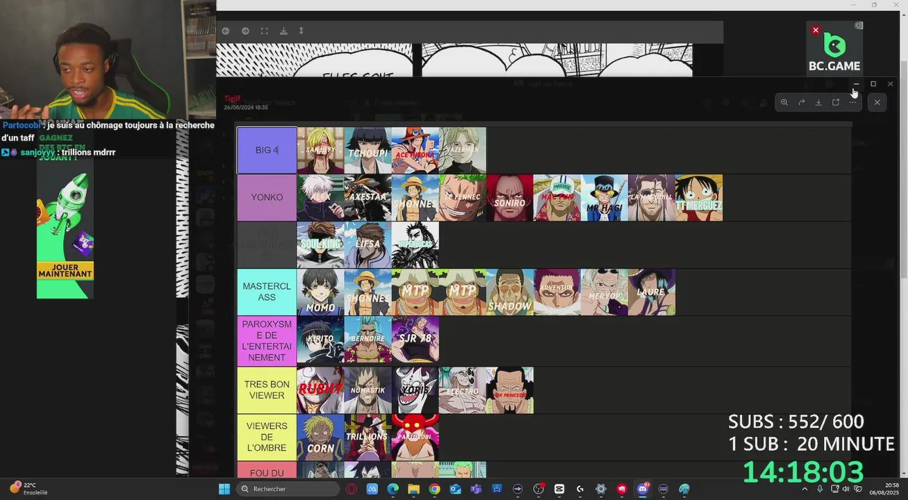Image resolution: width=908 pixels, height=500 pixels.
Task: Click the TRES BON VIEWER tier label
Action: coord(267,390)
